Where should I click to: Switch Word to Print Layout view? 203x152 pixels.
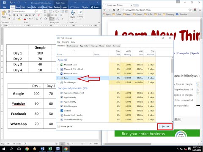pyautogui.click(x=62, y=144)
